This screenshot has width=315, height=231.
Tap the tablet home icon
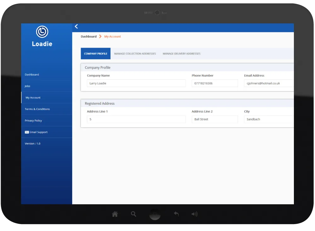[x=115, y=214]
